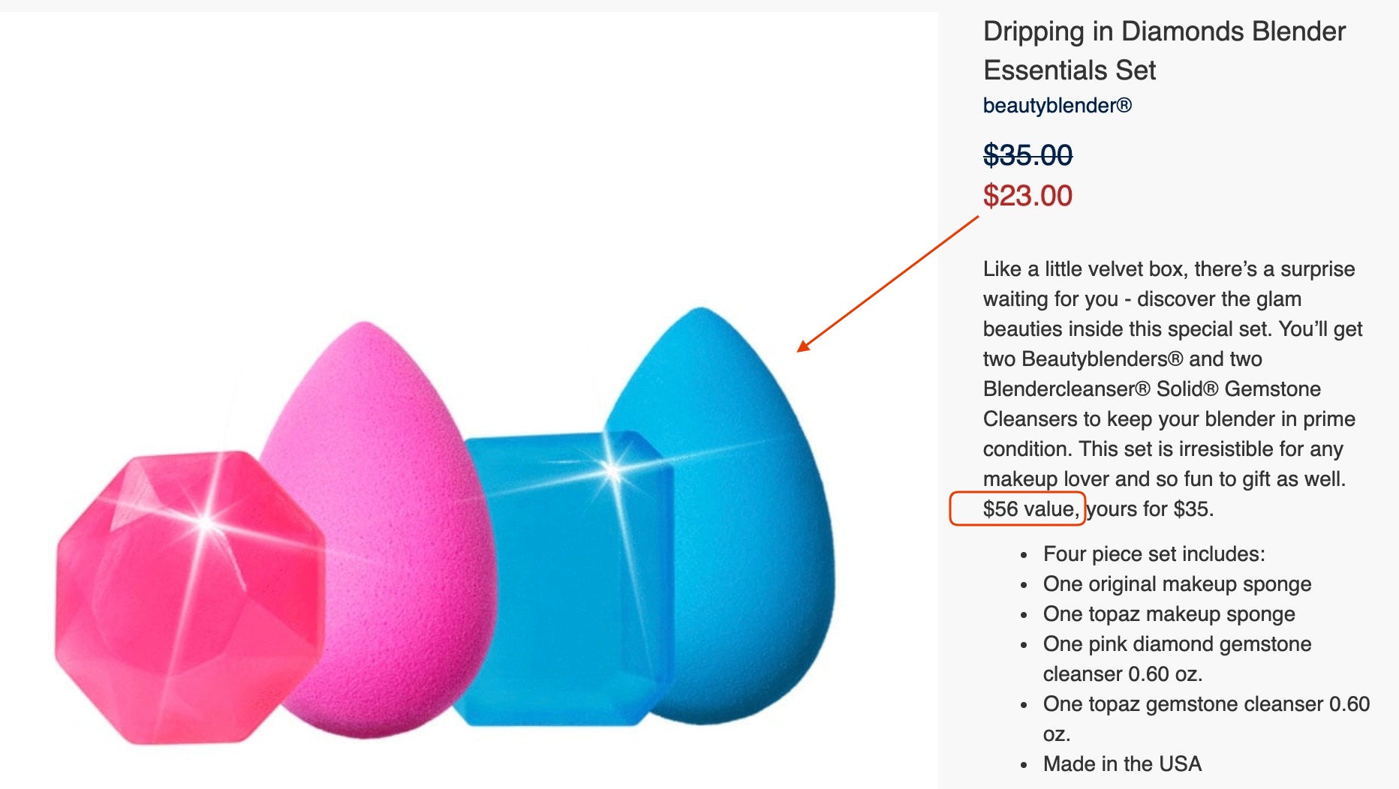
Task: Click the "One topaz makeup sponge" bullet
Action: [1169, 614]
